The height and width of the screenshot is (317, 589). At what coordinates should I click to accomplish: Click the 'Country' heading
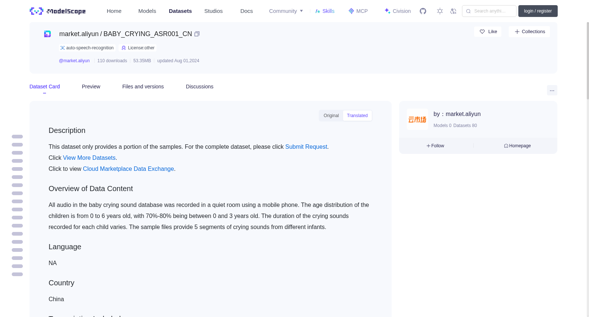click(61, 283)
